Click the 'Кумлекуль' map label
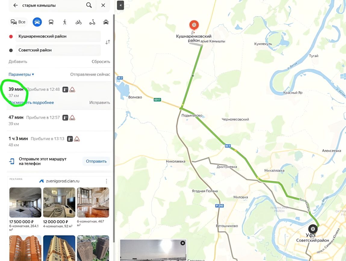Viewport: 346px width, 261px height. click(263, 44)
